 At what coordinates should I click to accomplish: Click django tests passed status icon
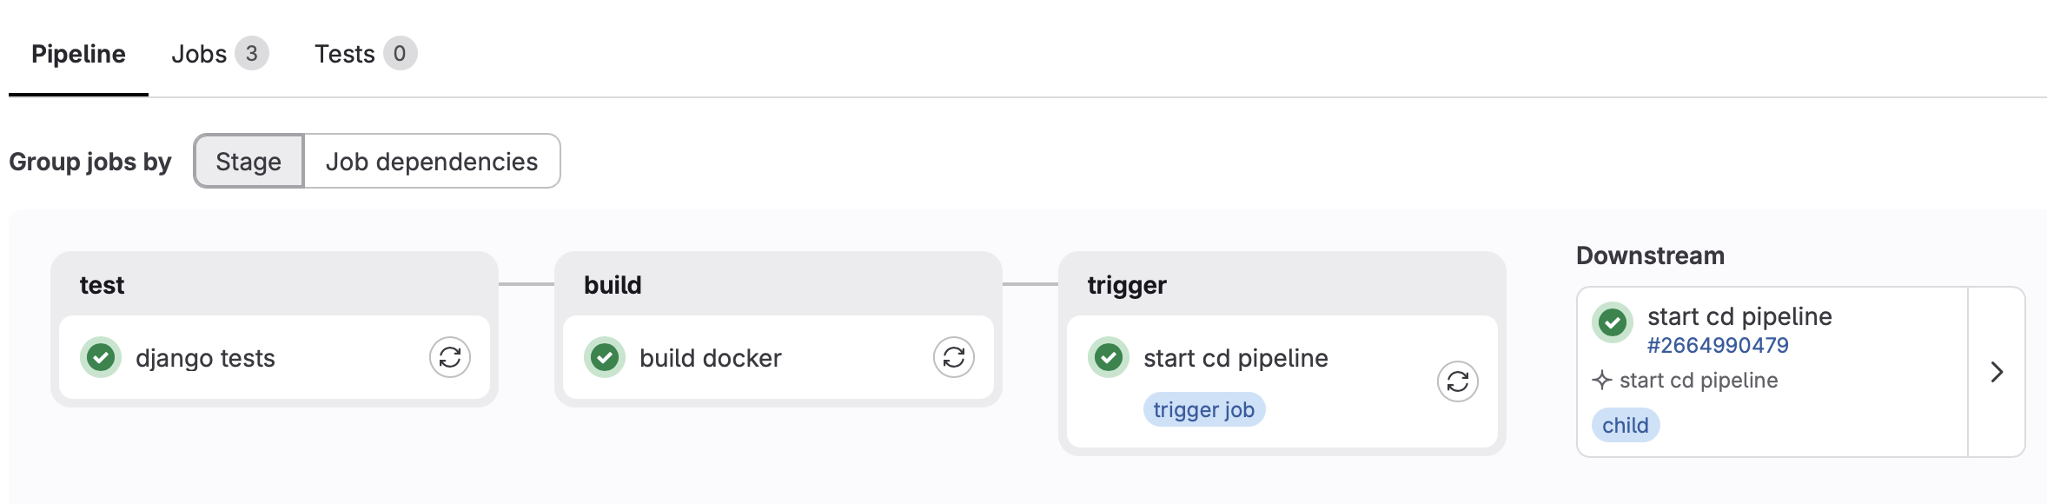[101, 357]
